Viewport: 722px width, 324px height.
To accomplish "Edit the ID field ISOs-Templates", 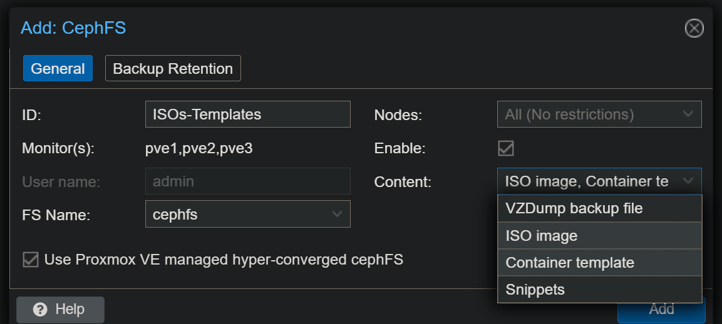I will click(x=248, y=114).
